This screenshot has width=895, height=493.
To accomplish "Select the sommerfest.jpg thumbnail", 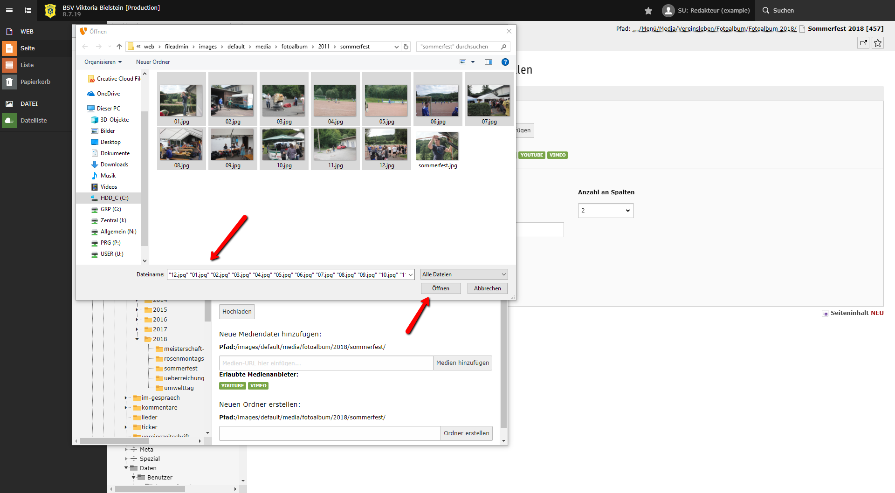I will tap(437, 149).
